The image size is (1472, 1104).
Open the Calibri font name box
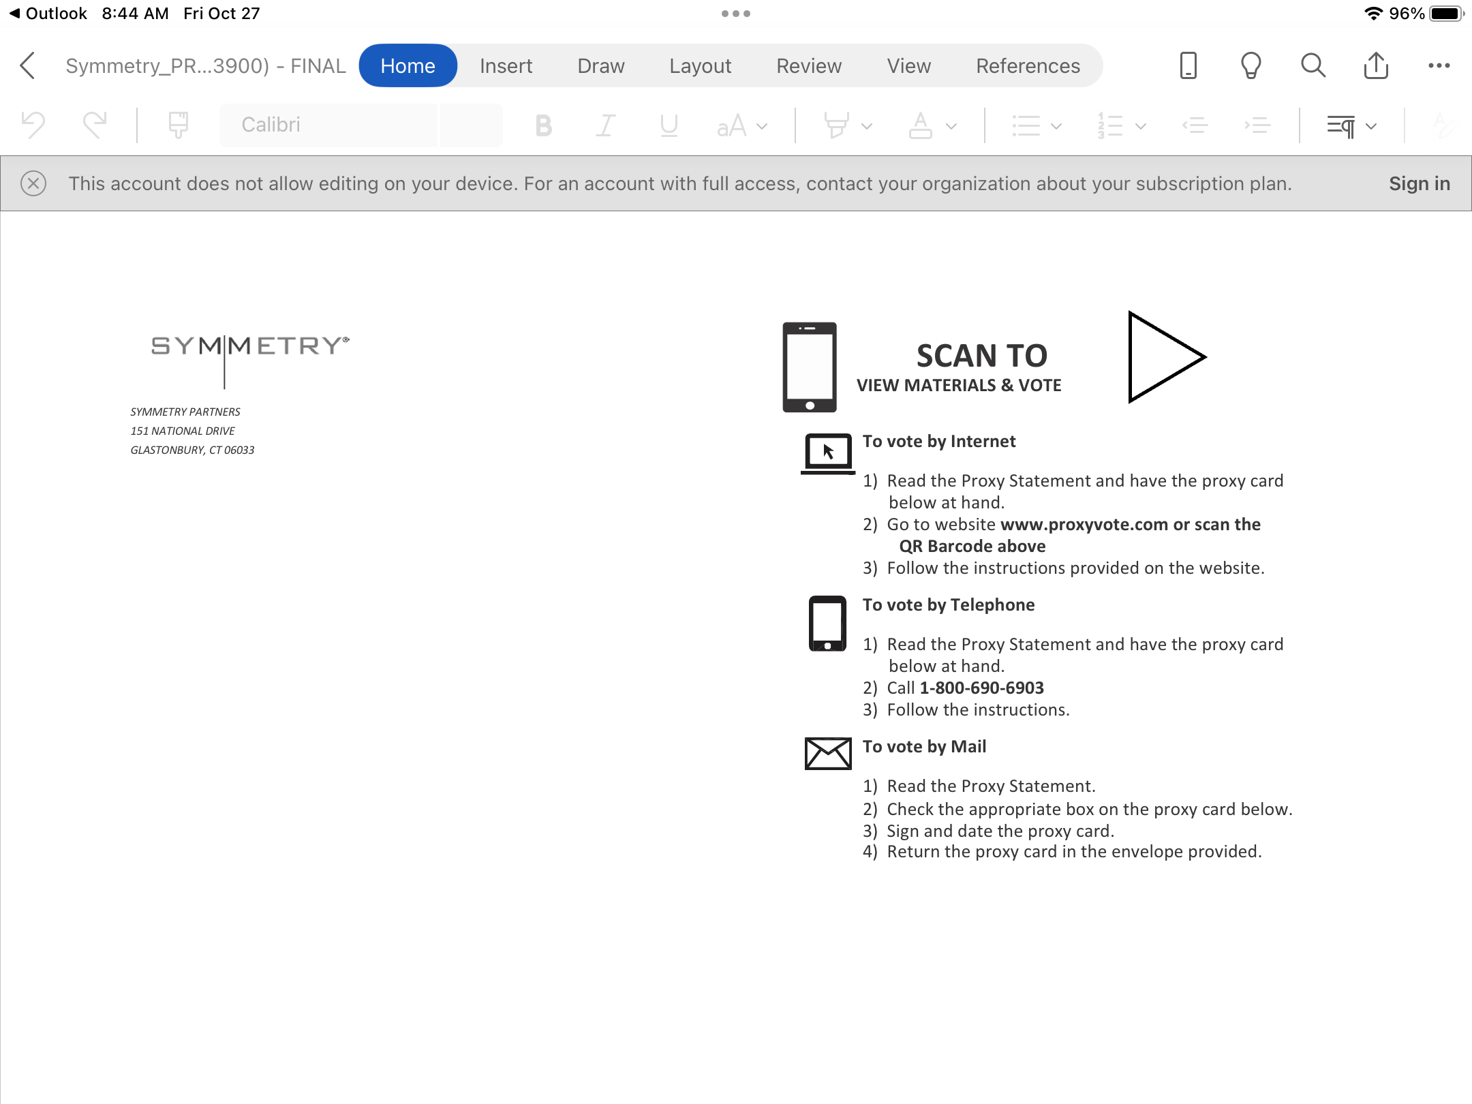click(328, 125)
